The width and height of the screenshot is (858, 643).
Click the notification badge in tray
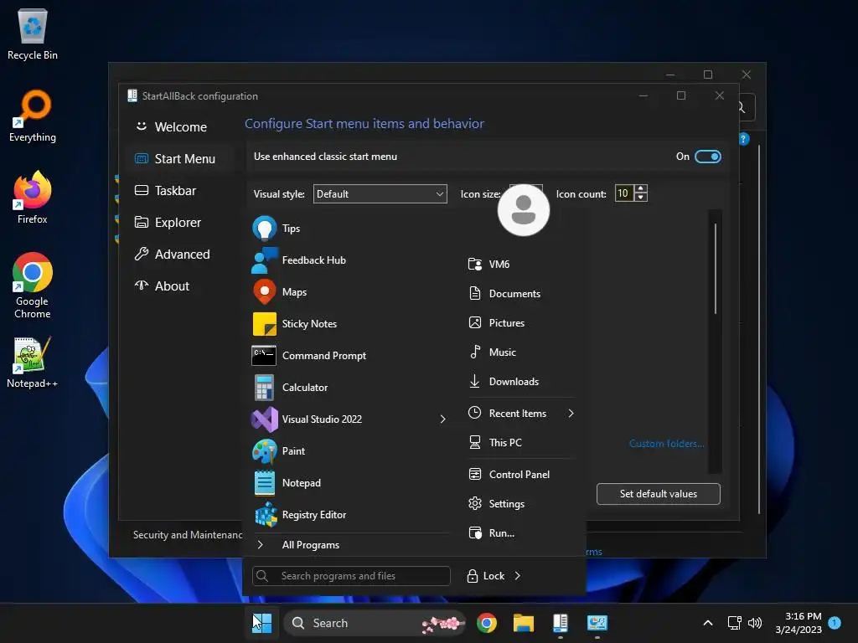tap(835, 622)
